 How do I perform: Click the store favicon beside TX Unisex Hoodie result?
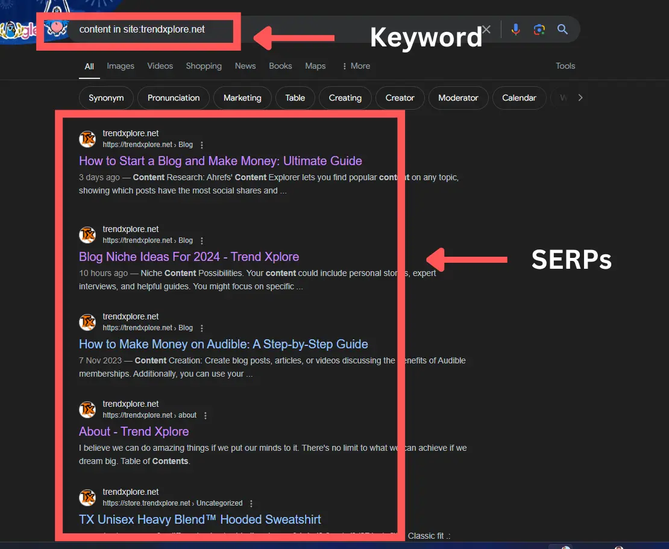pyautogui.click(x=87, y=497)
